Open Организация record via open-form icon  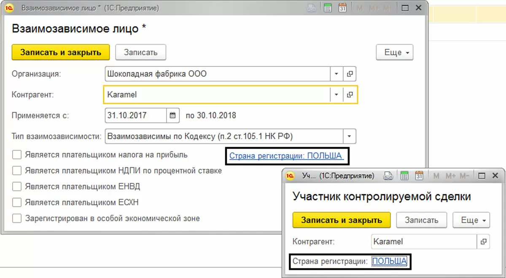pos(350,74)
